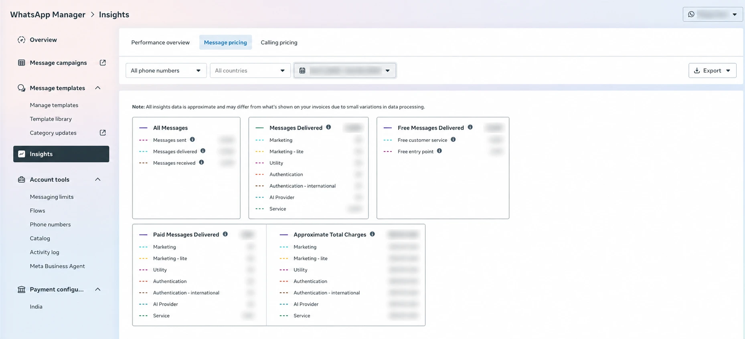Click Authentication - international under Approximate Total Charges

(x=327, y=293)
